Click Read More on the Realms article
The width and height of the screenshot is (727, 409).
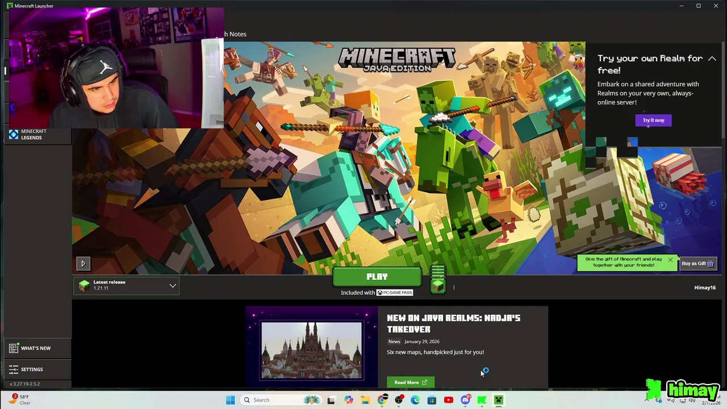pyautogui.click(x=410, y=382)
